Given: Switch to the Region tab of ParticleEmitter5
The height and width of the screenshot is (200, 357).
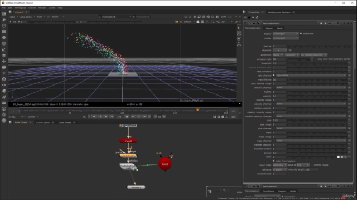Looking at the screenshot, I should pyautogui.click(x=269, y=28).
